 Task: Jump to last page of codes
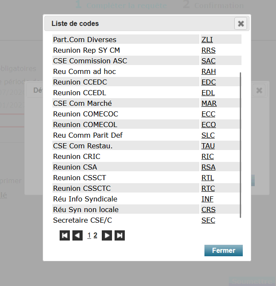(120, 235)
